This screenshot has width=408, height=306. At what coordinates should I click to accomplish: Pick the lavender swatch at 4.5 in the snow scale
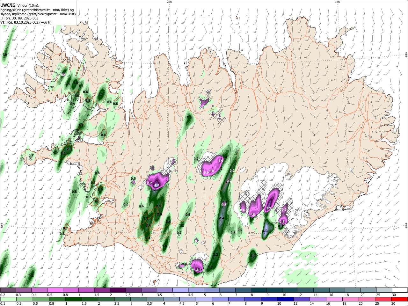[x=195, y=290]
